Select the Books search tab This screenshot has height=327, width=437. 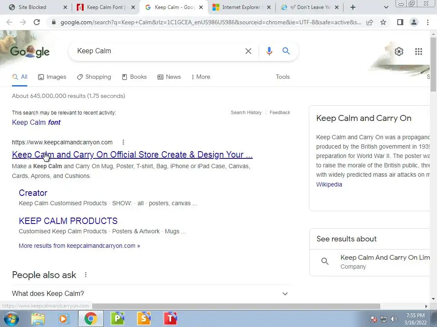point(134,77)
